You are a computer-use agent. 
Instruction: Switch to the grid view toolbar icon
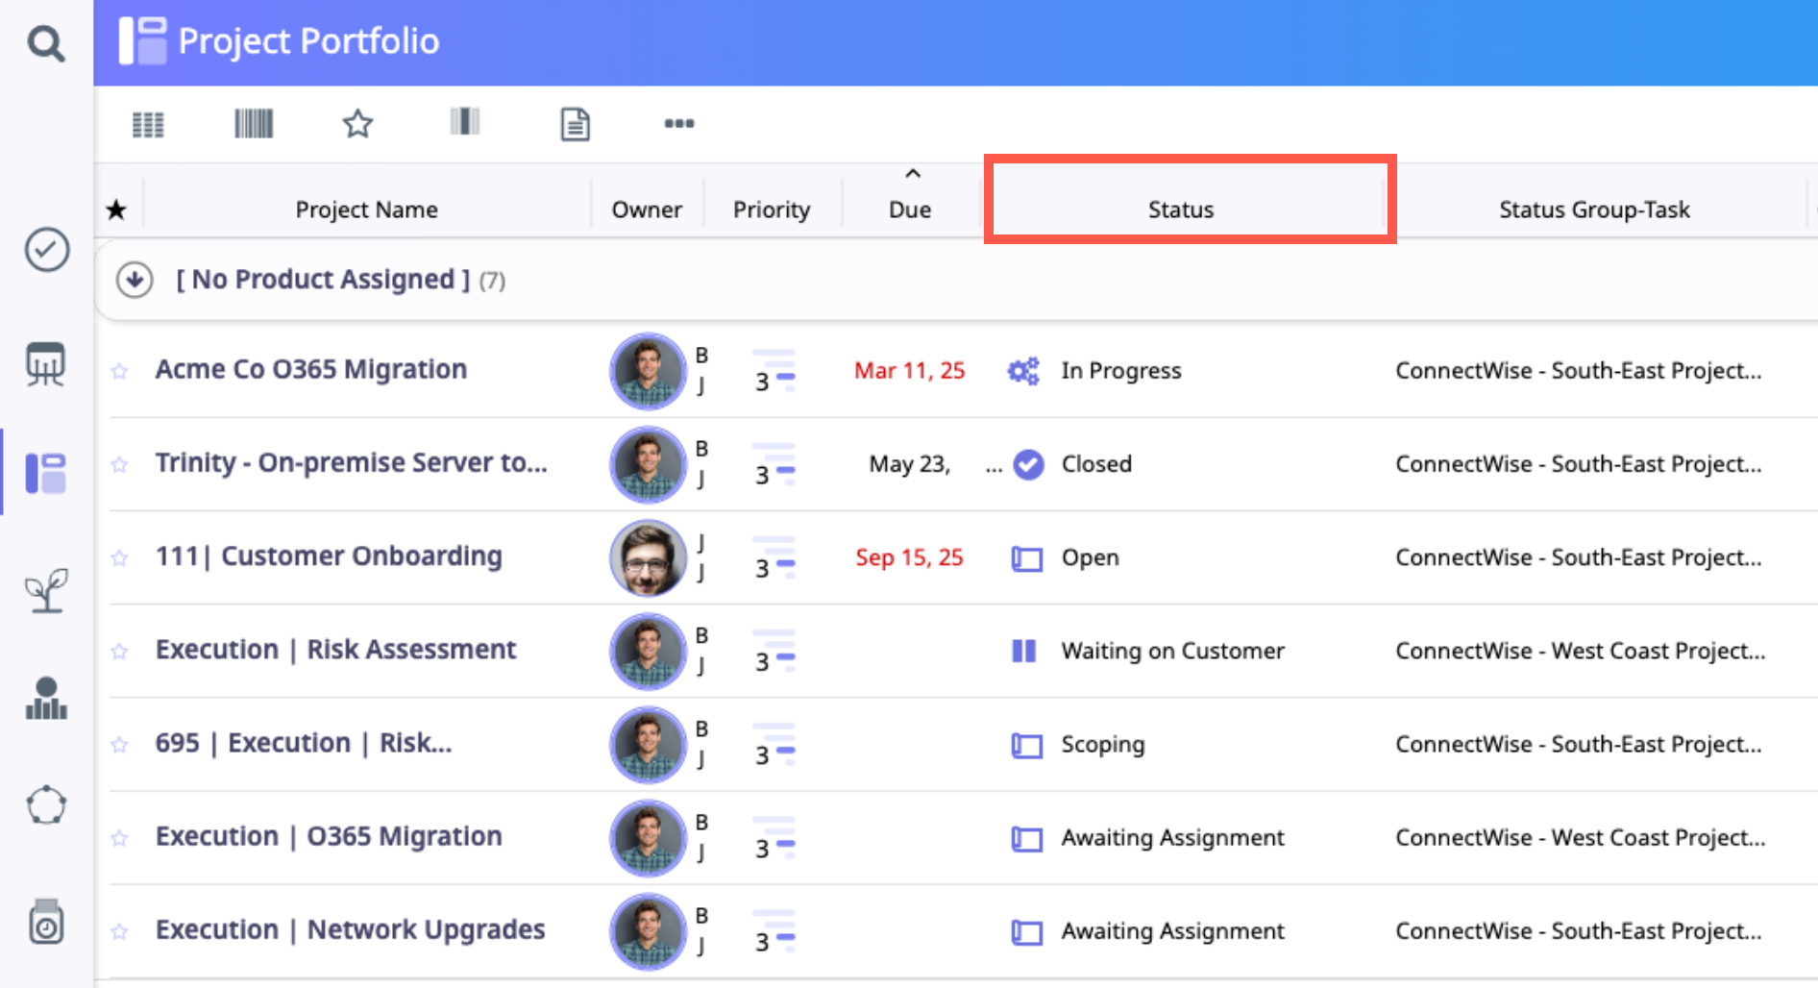click(148, 124)
